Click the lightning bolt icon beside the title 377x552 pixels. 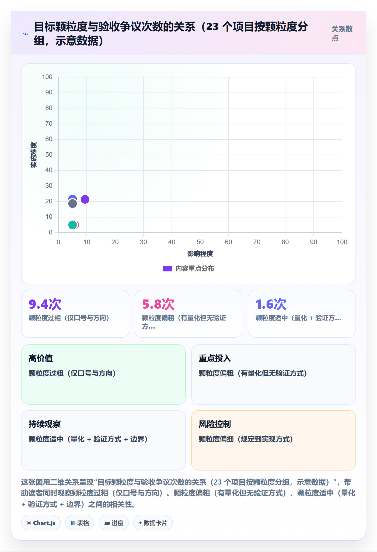coord(26,34)
